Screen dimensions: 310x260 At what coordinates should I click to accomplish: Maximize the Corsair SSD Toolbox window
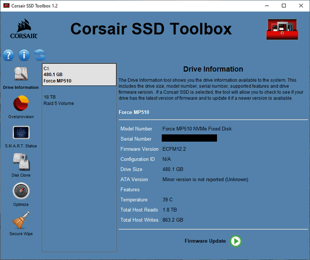pos(283,5)
